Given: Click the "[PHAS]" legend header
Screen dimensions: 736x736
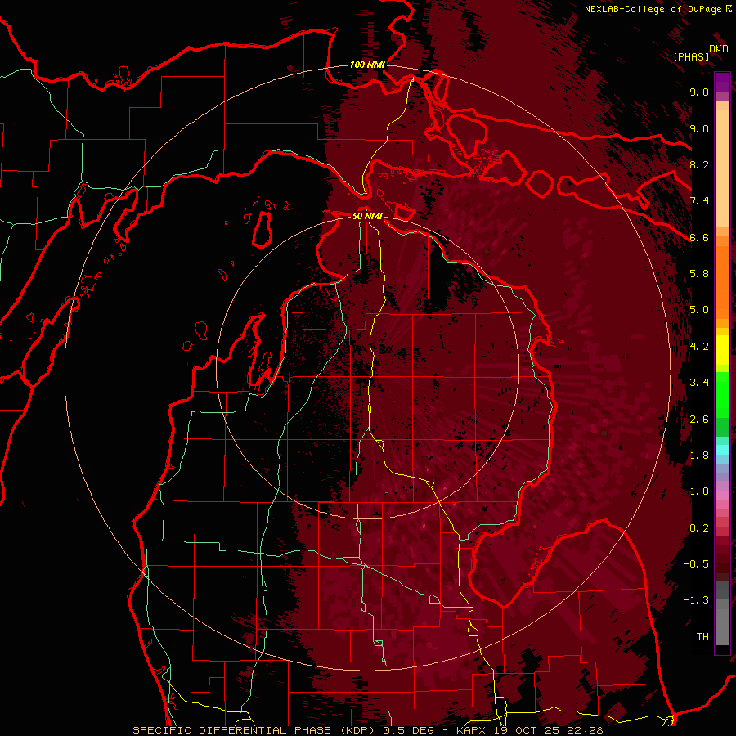Looking at the screenshot, I should (691, 56).
